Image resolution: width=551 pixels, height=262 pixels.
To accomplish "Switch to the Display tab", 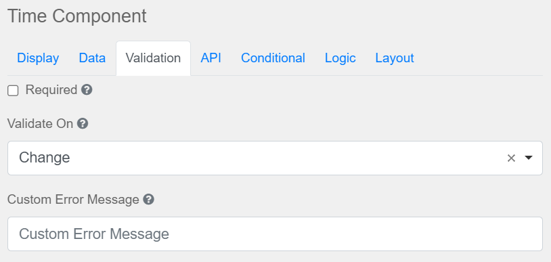I will (x=38, y=58).
